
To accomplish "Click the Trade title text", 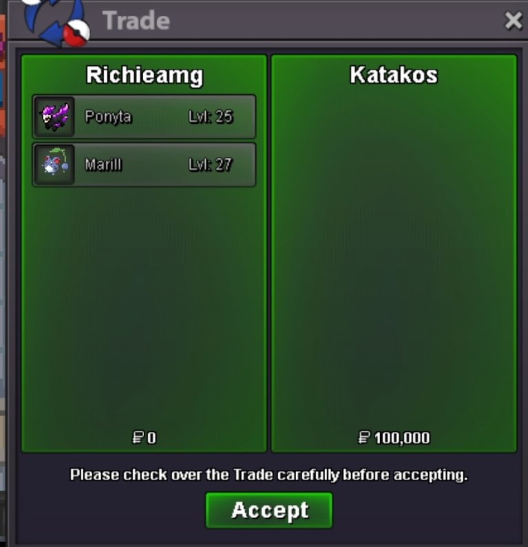I will [136, 21].
